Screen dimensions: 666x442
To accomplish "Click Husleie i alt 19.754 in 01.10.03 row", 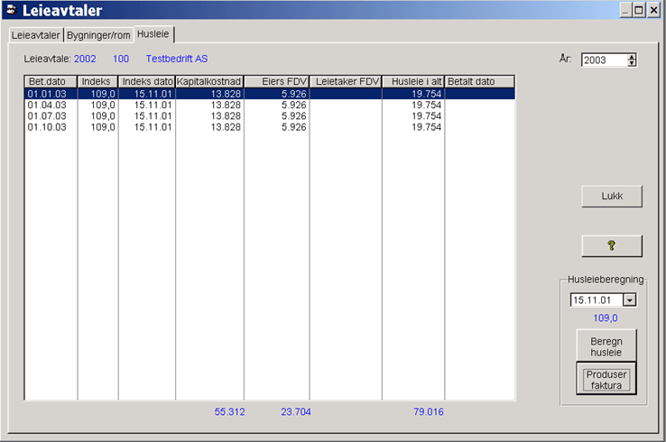I will (x=427, y=127).
